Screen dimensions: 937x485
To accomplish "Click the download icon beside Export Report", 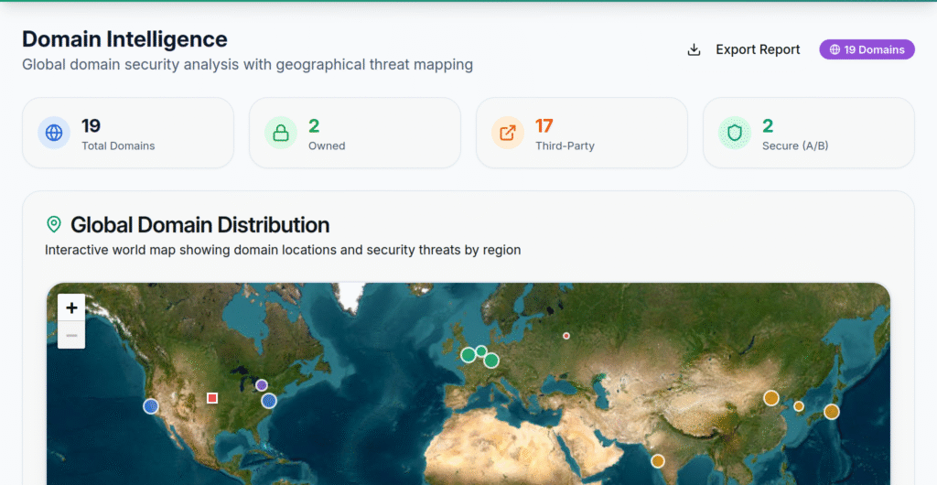I will tap(694, 49).
